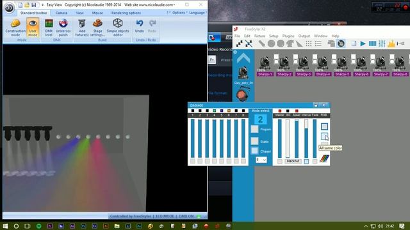Open FreeStyler Setup menu

tap(274, 36)
